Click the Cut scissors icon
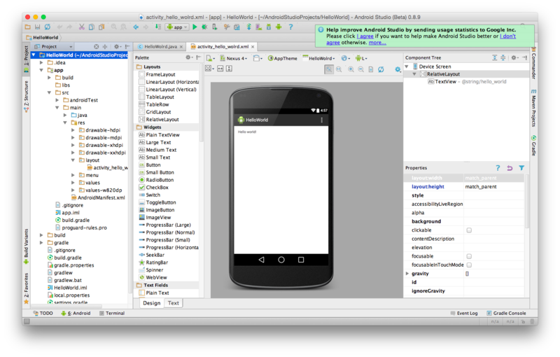The image size is (560, 357). (81, 27)
